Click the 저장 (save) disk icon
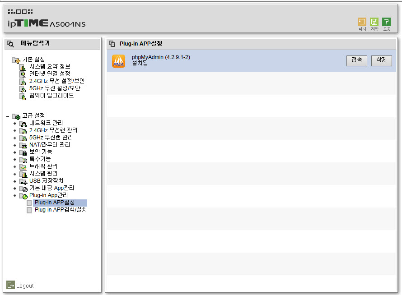Screen dimensions: 402x295 click(374, 22)
